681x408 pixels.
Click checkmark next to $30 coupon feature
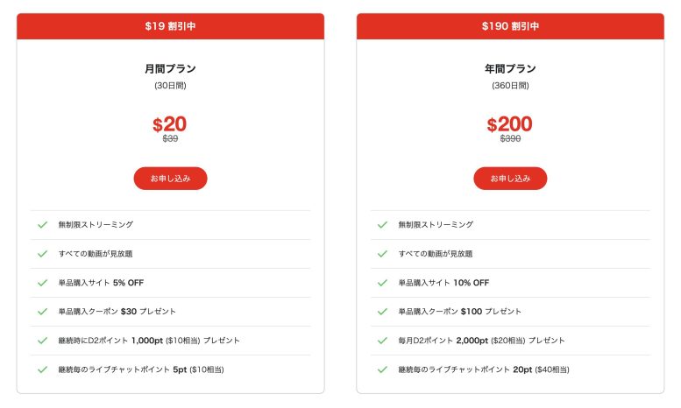(x=42, y=312)
